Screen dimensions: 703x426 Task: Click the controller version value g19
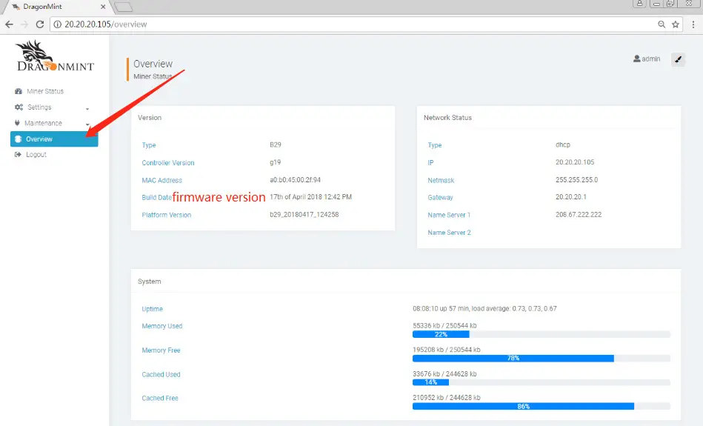pos(275,162)
